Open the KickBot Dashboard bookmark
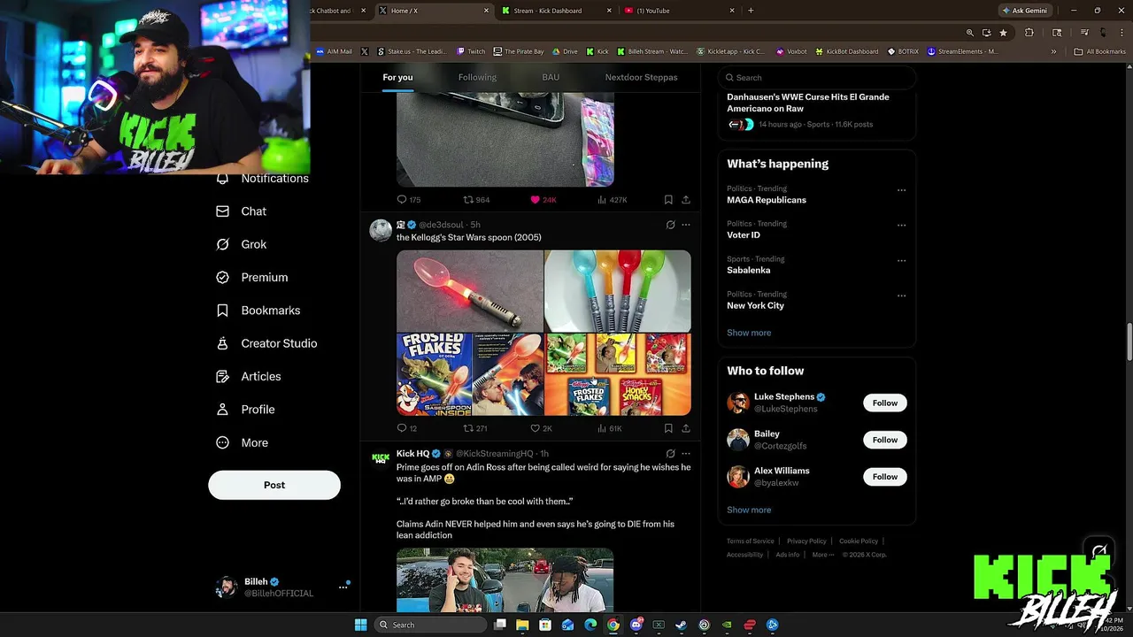Viewport: 1133px width, 637px height. coord(847,51)
